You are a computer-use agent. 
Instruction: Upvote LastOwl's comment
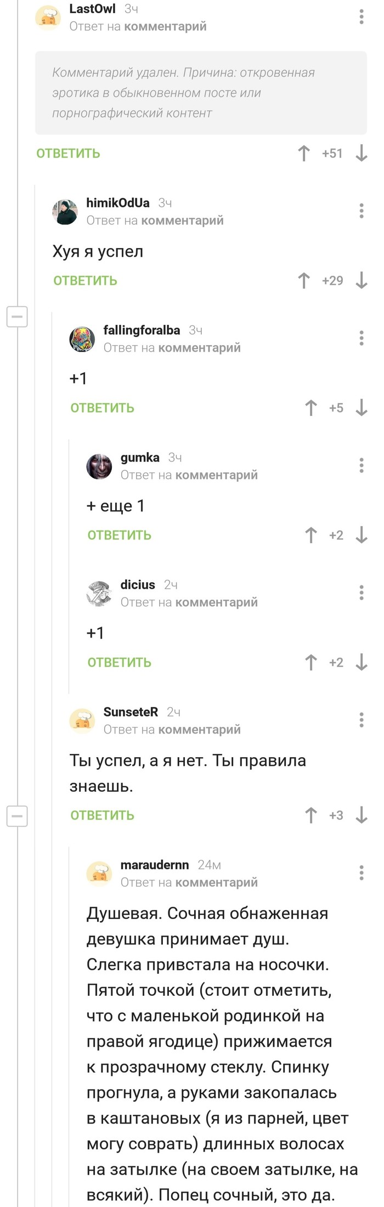click(x=304, y=154)
